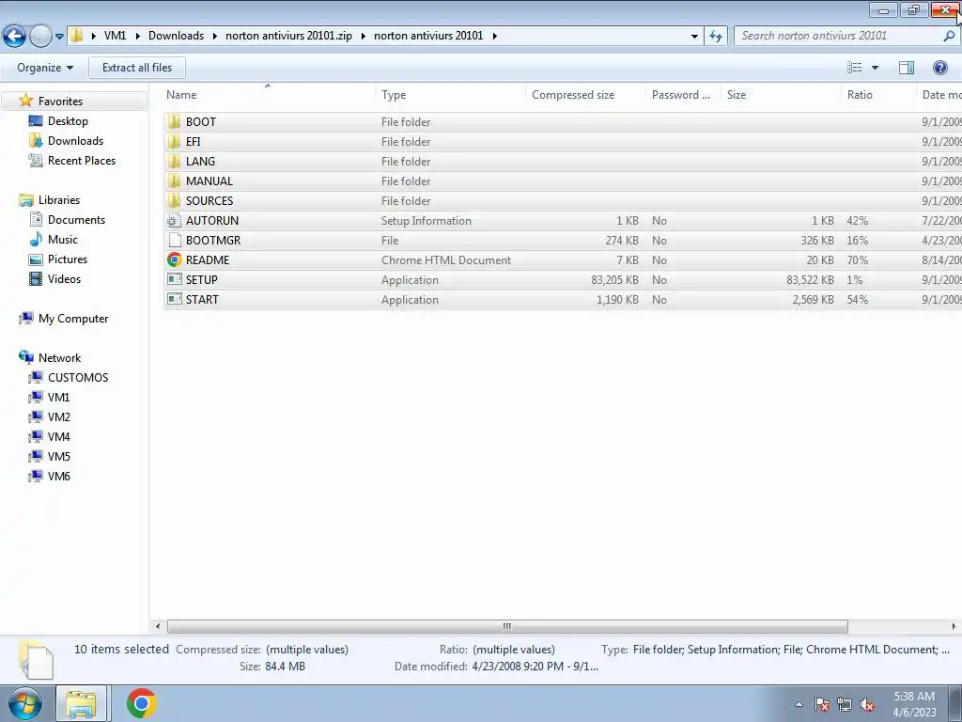Screen dimensions: 962x722
Task: Click the Action Center flag tray icon
Action: tap(821, 705)
